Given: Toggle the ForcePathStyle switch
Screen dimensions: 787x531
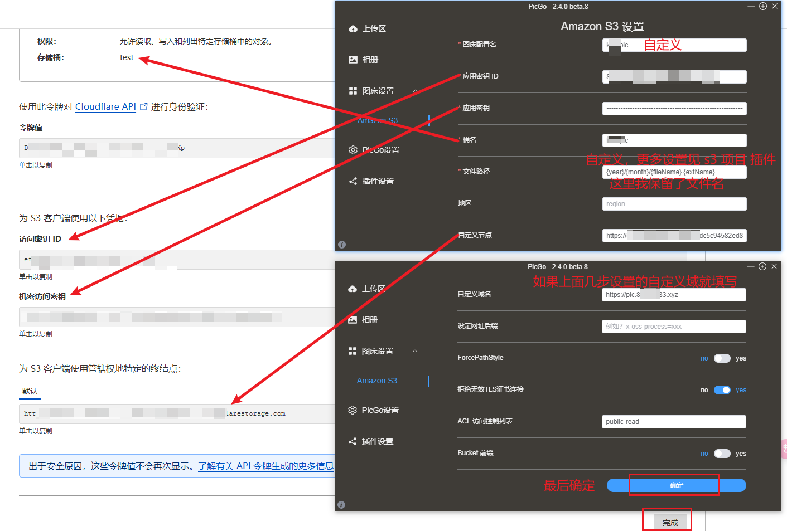Looking at the screenshot, I should (722, 358).
